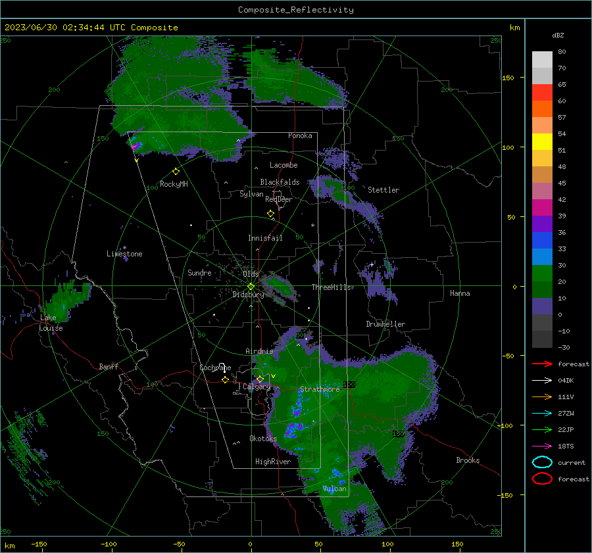Click the Composite_Reflectivity title

(295, 10)
